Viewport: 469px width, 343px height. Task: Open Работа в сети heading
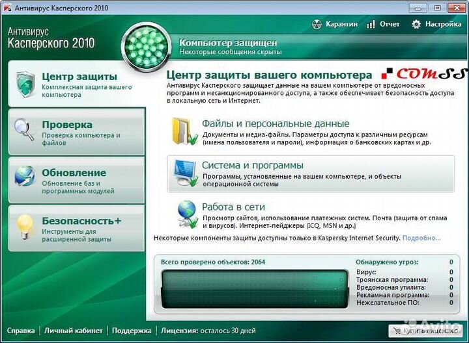(233, 207)
